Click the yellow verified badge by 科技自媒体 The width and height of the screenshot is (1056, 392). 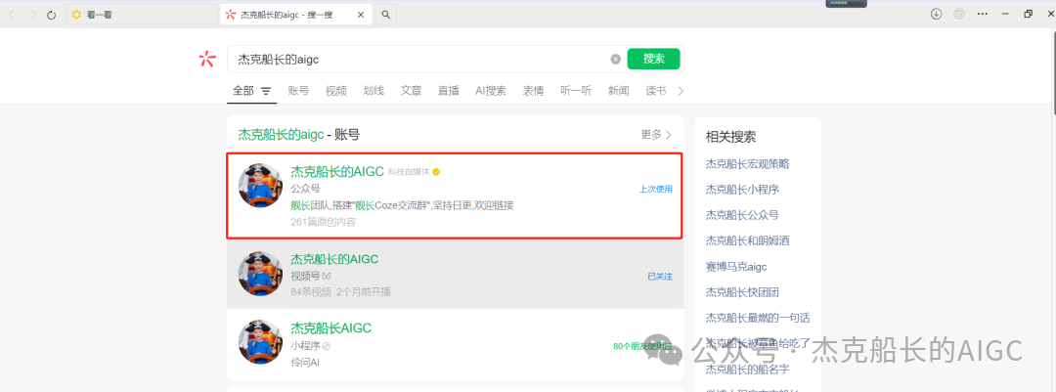coord(436,172)
